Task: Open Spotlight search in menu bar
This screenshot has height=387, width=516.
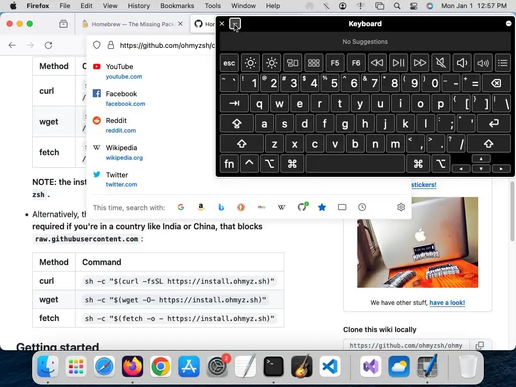Action: click(397, 6)
